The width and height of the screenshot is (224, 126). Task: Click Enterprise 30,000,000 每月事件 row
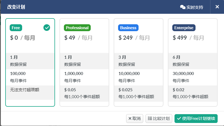[193, 77]
